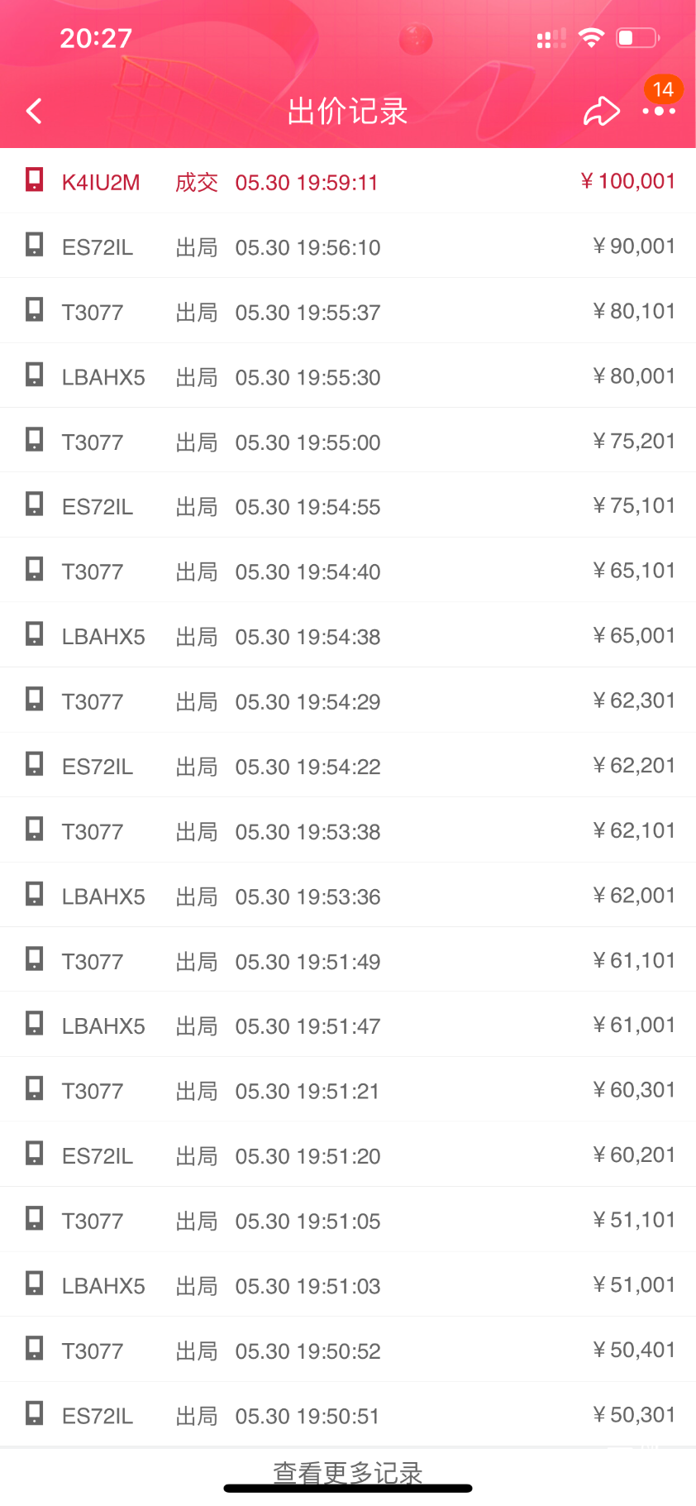Tap the ¥75,101 bid amount

tap(633, 505)
